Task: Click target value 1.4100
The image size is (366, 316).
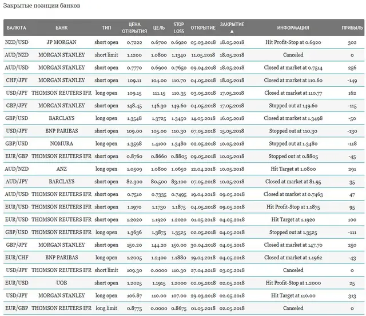Action: pos(159,143)
